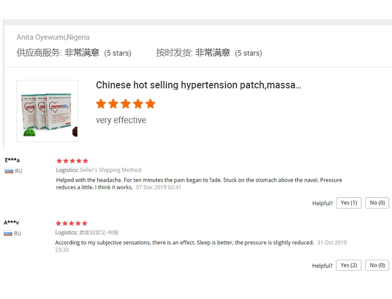Click No (0) on E***a's review
The image size is (392, 299).
(x=377, y=203)
